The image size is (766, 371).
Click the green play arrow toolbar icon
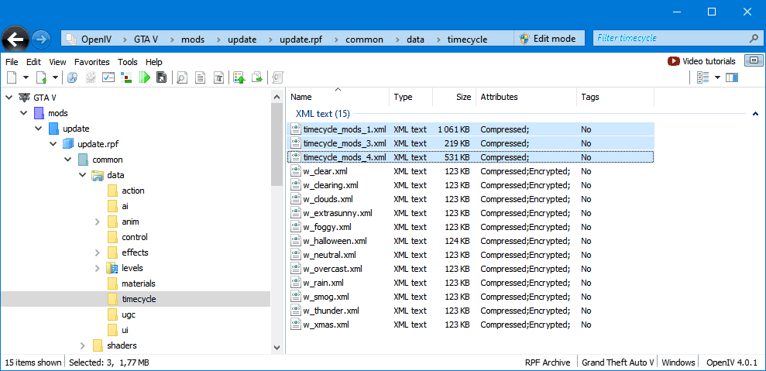[144, 77]
